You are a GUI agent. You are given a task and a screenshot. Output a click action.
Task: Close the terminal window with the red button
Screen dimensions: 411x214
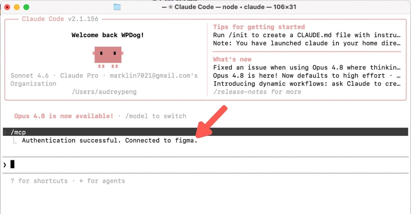point(8,7)
